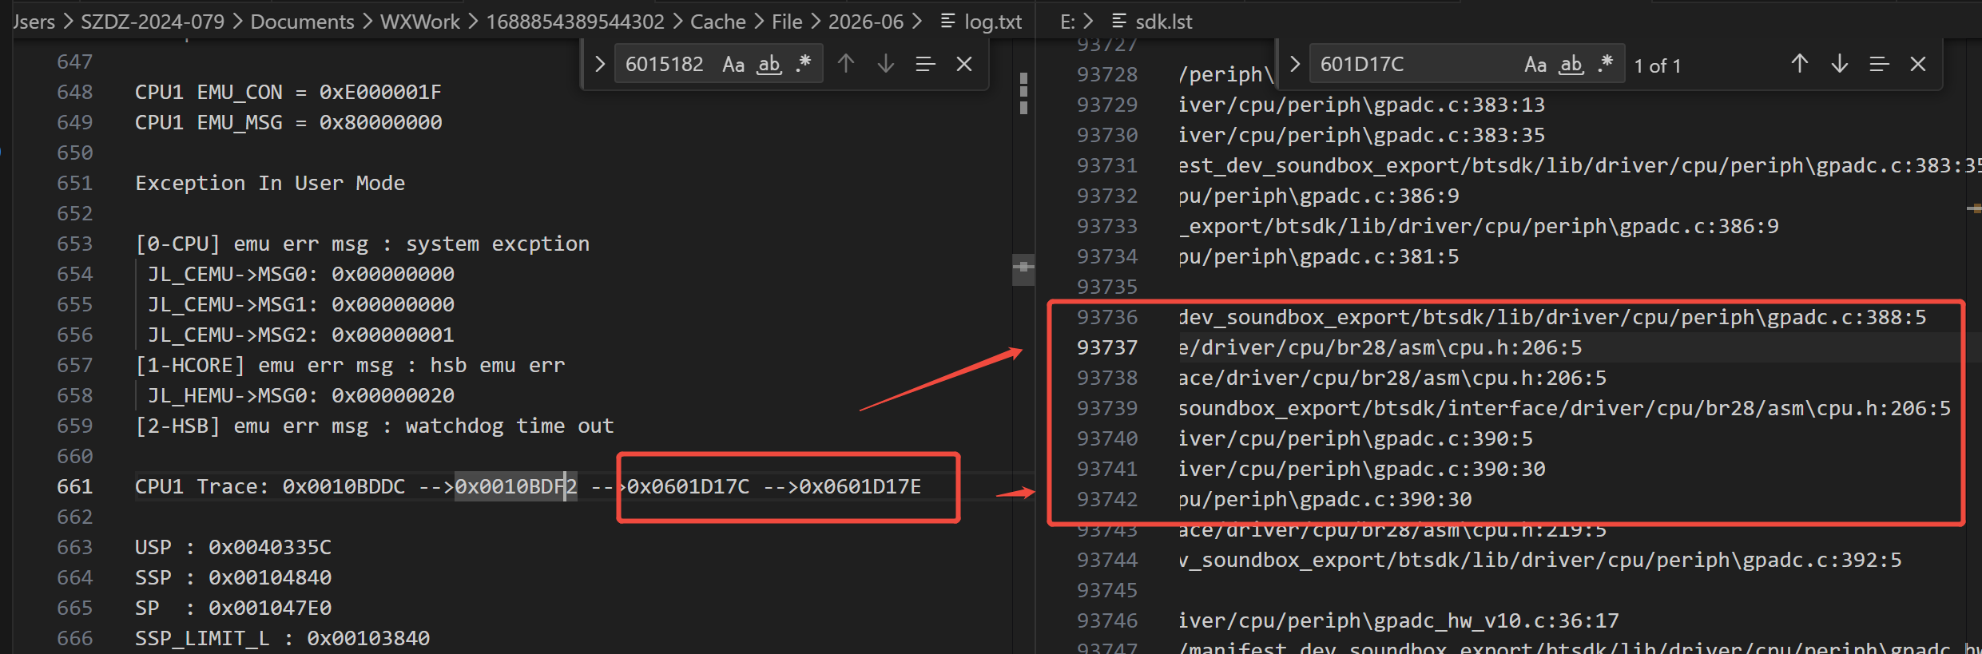Click the 0x0601D17C address in CPU1 Trace

click(x=689, y=486)
